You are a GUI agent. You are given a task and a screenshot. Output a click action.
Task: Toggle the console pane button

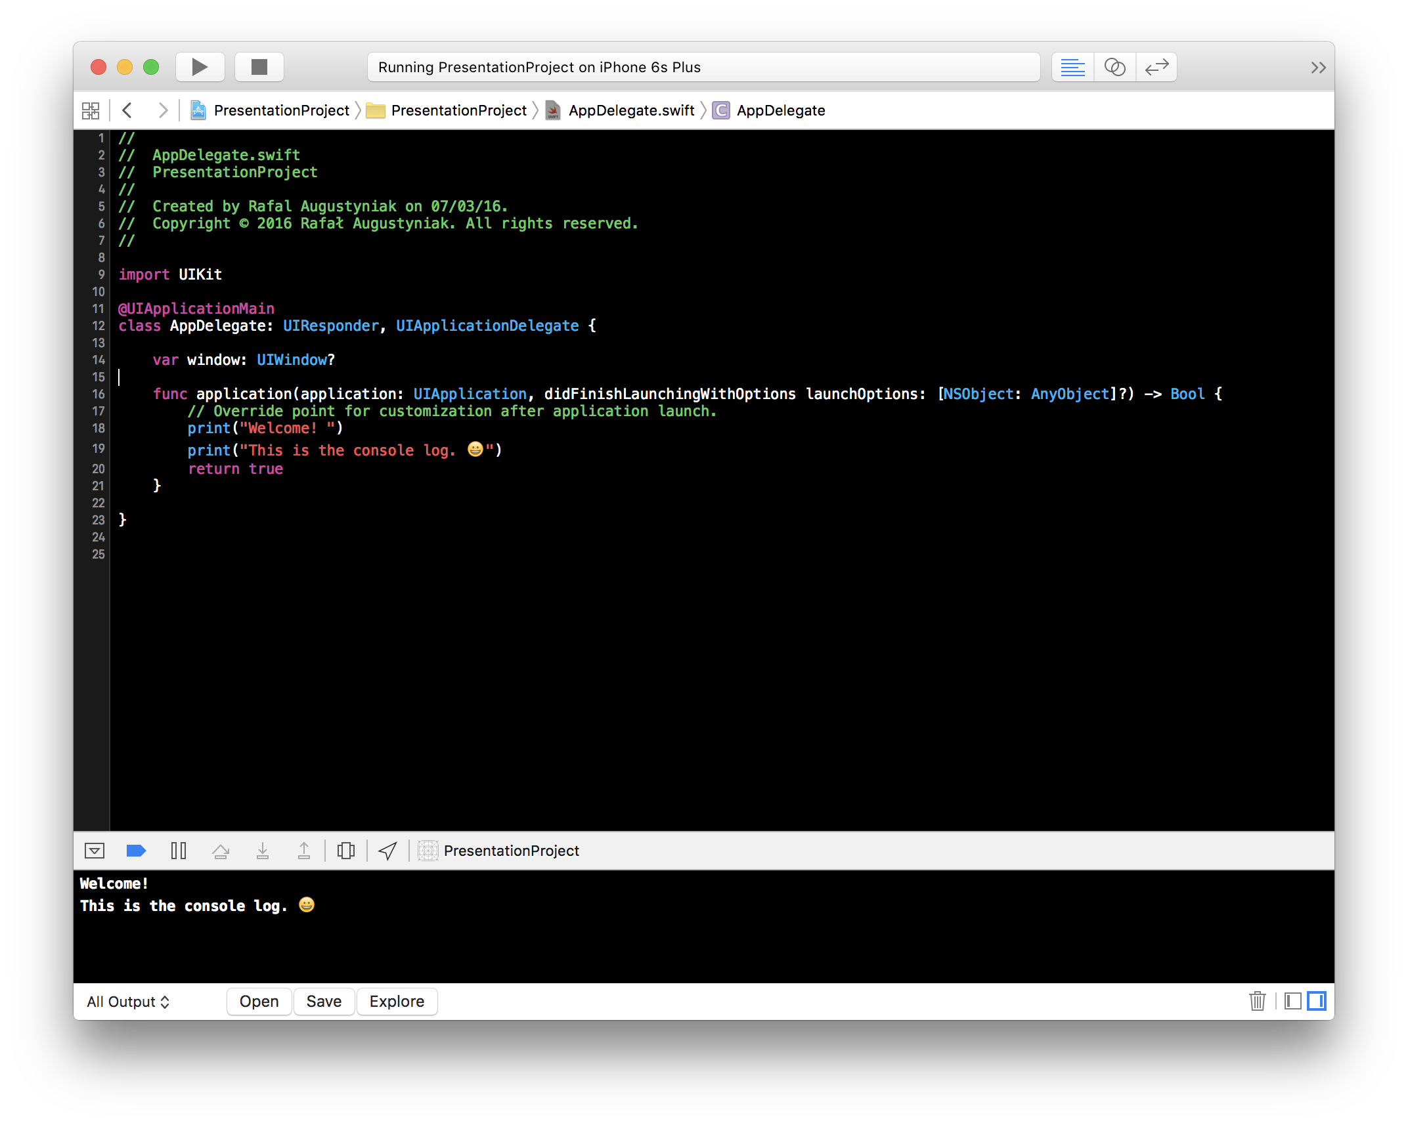tap(1316, 1001)
